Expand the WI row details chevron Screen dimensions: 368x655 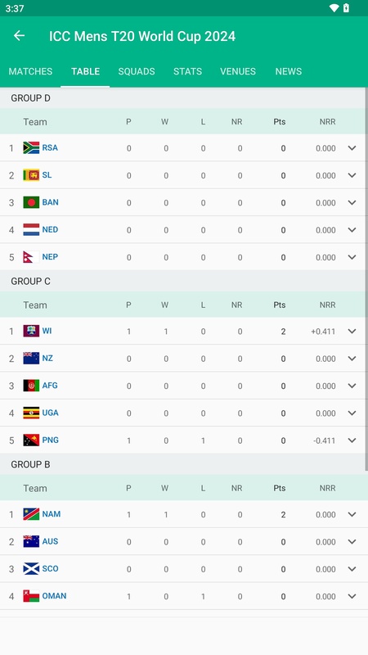click(352, 332)
